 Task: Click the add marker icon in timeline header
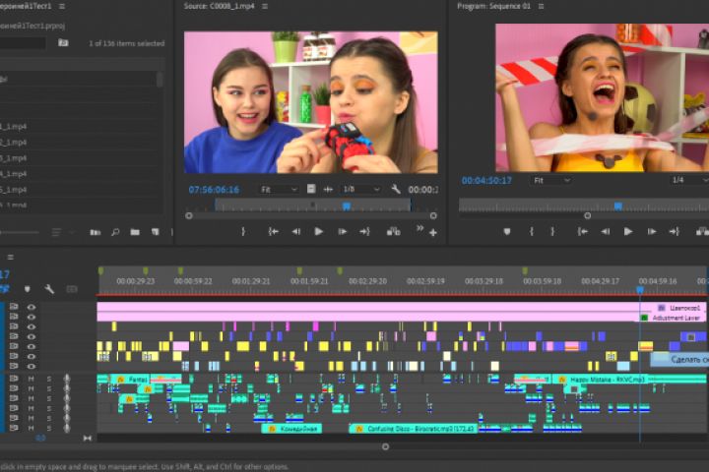tap(27, 289)
